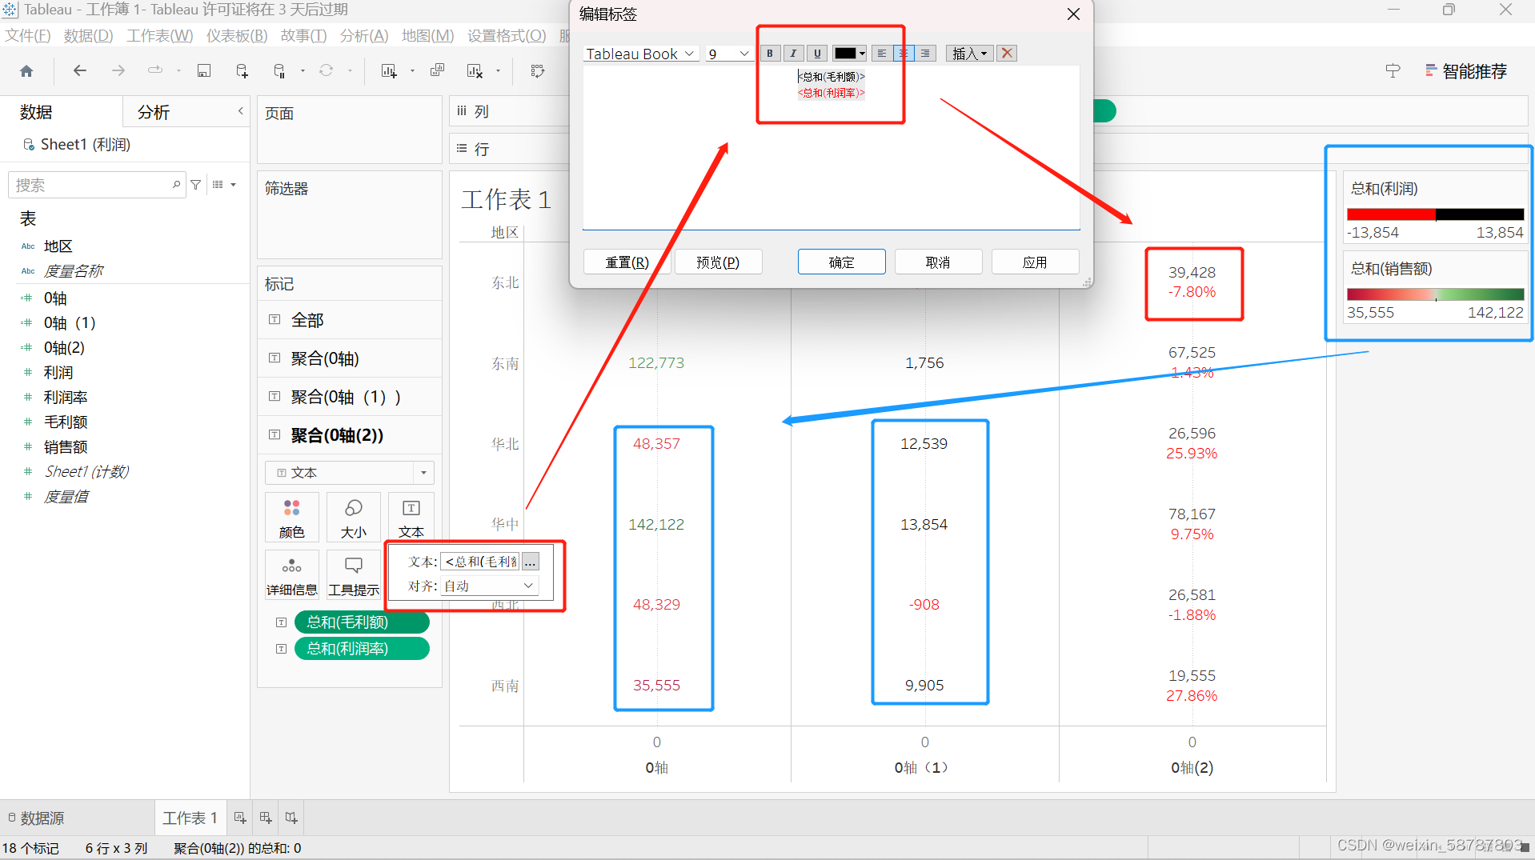Toggle bold formatting in label editor

point(769,53)
